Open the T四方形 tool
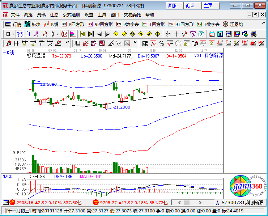The width and height of the screenshot is (268, 216). pos(154,25)
